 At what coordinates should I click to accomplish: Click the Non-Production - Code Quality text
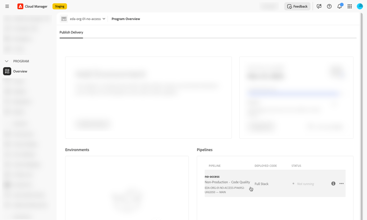coord(227,182)
